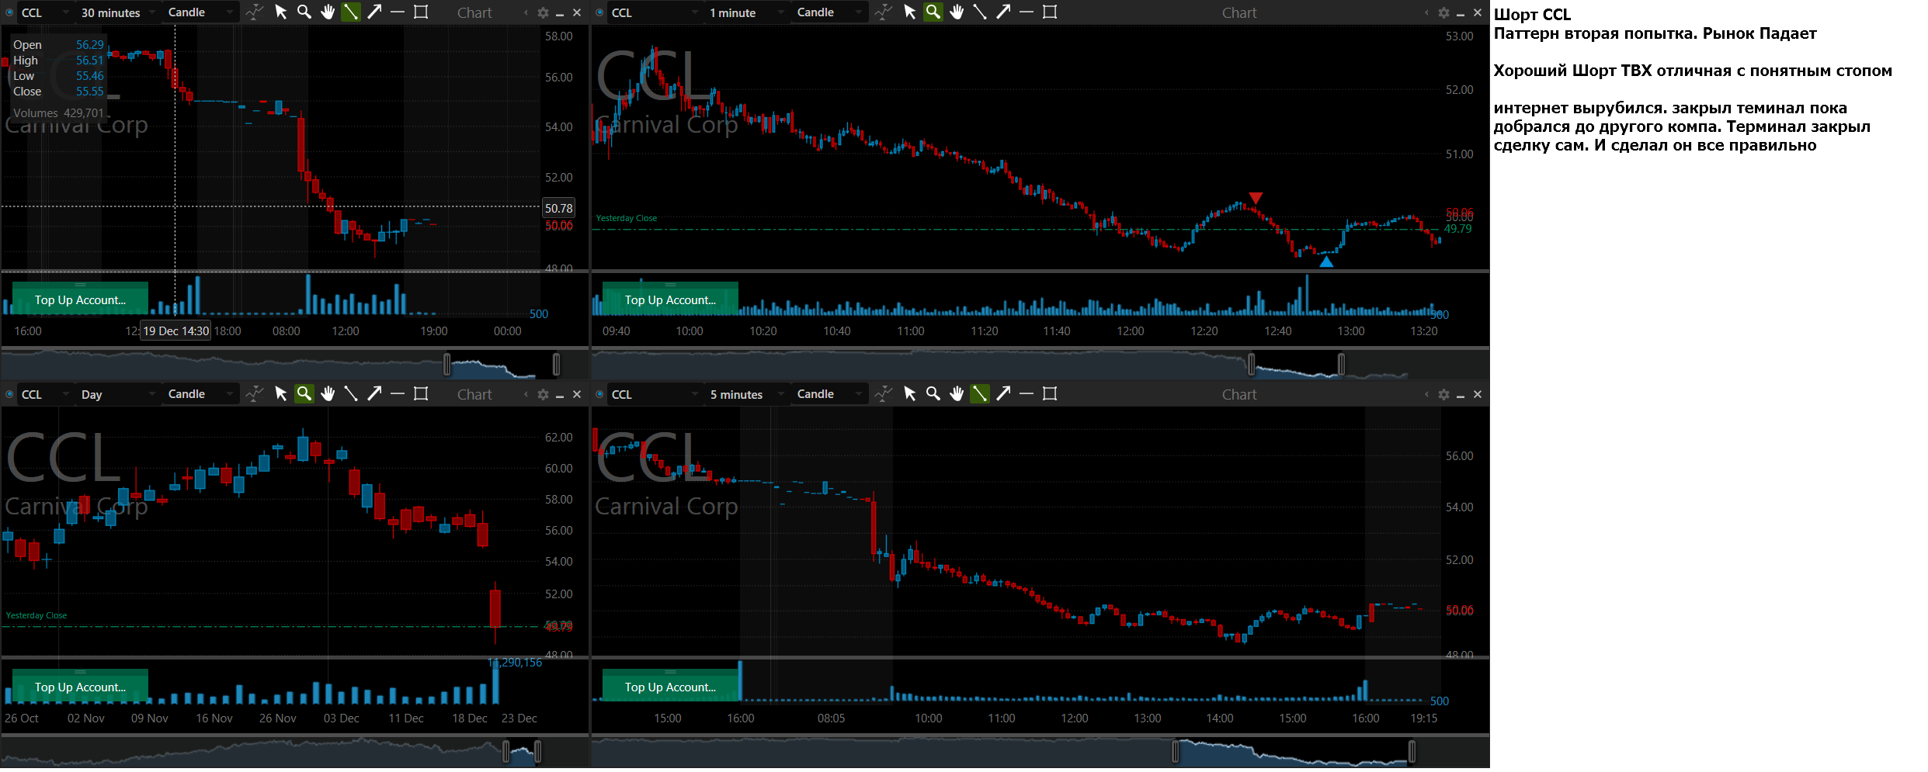Click blue buy triangle marker on 1 minute chart
The height and width of the screenshot is (772, 1928).
pyautogui.click(x=1326, y=261)
